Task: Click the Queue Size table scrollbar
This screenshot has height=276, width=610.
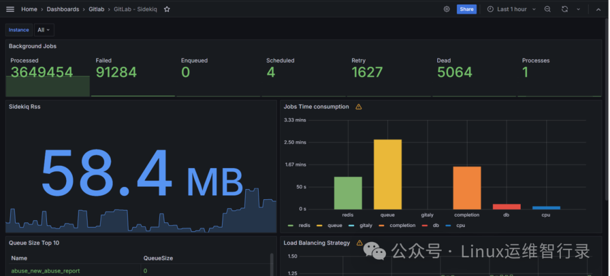Action: pyautogui.click(x=272, y=264)
